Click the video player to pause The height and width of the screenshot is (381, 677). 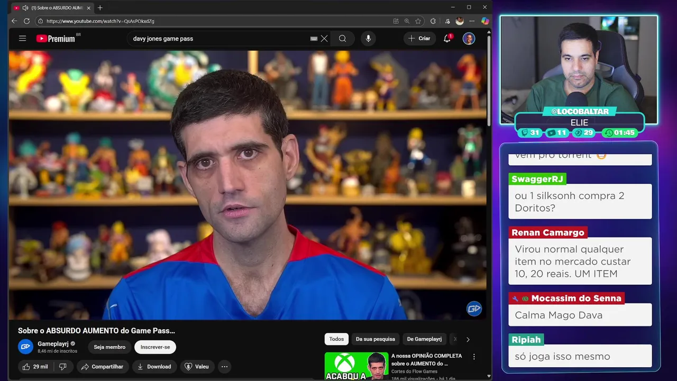click(248, 185)
